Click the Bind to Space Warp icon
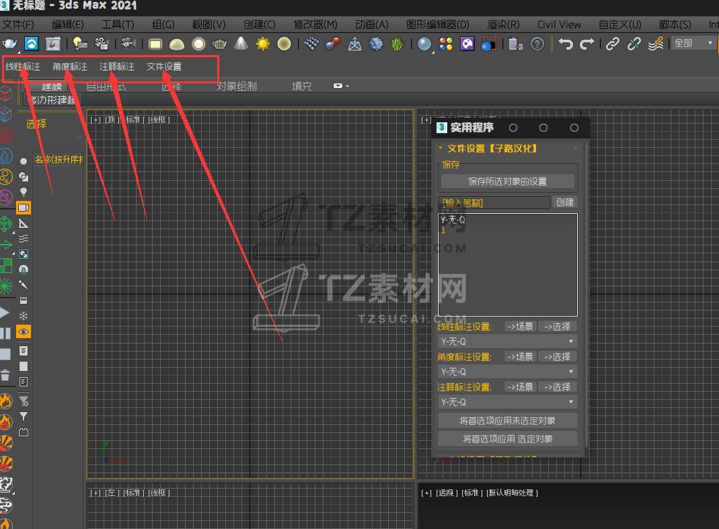 tap(656, 44)
